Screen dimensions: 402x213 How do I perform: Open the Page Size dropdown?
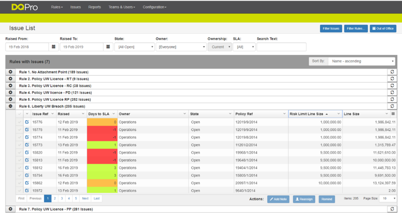tap(388, 198)
